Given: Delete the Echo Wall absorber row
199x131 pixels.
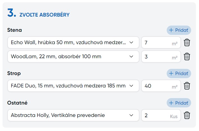Looking at the screenshot, I should [x=187, y=43].
